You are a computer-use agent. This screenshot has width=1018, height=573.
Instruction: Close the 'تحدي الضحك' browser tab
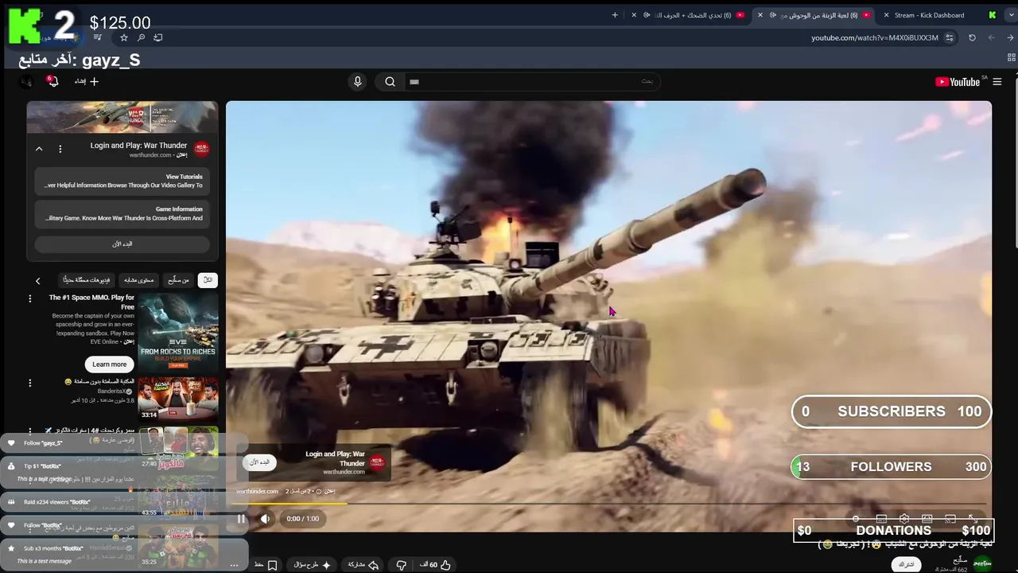click(x=634, y=15)
